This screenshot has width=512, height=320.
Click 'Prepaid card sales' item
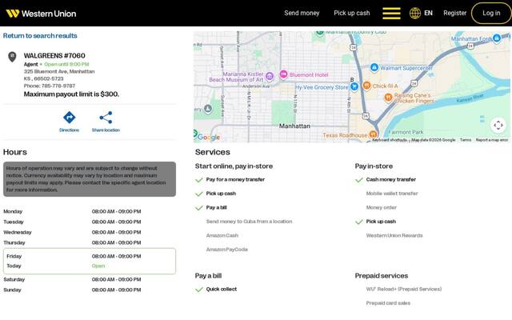coord(388,303)
